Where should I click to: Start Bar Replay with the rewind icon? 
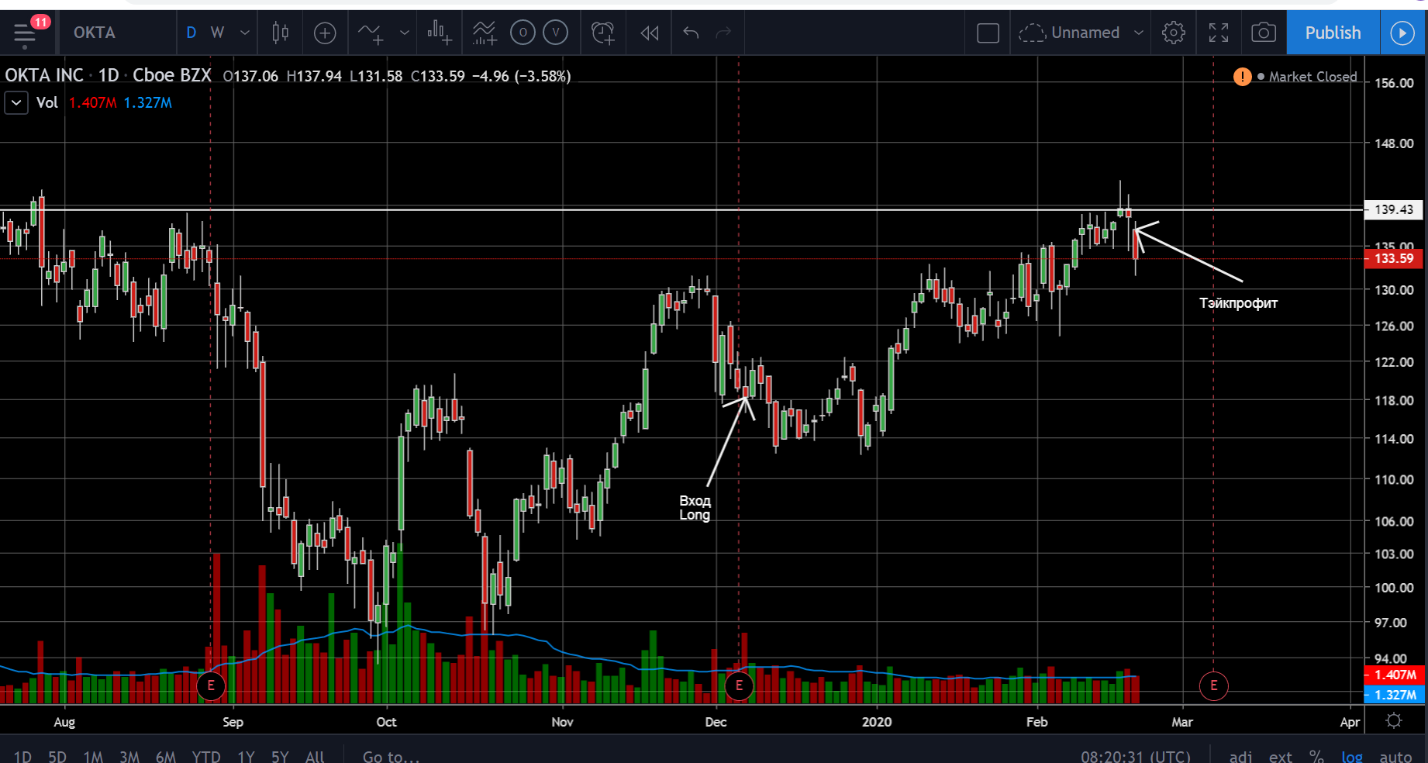point(650,33)
